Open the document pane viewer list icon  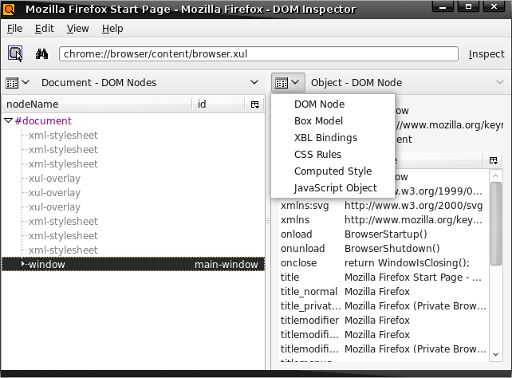tap(17, 82)
